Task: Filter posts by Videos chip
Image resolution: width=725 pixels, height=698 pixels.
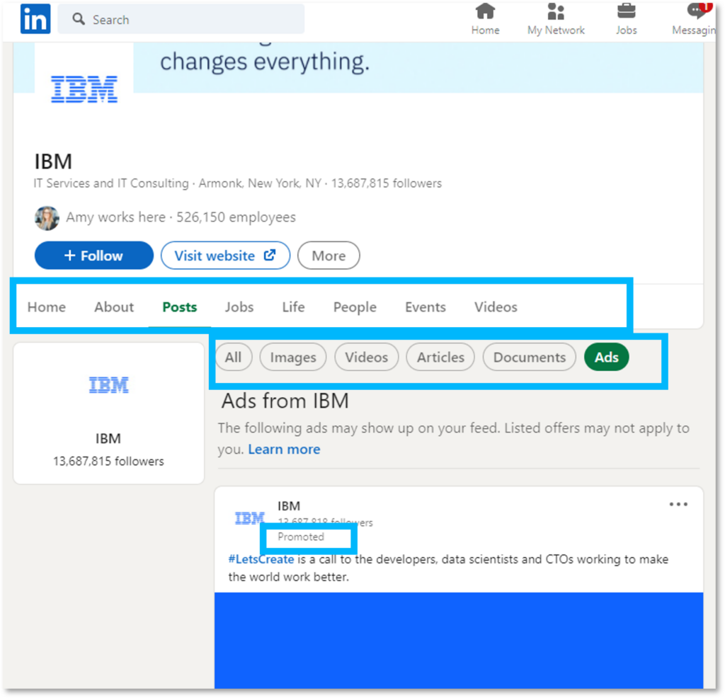Action: click(x=366, y=357)
